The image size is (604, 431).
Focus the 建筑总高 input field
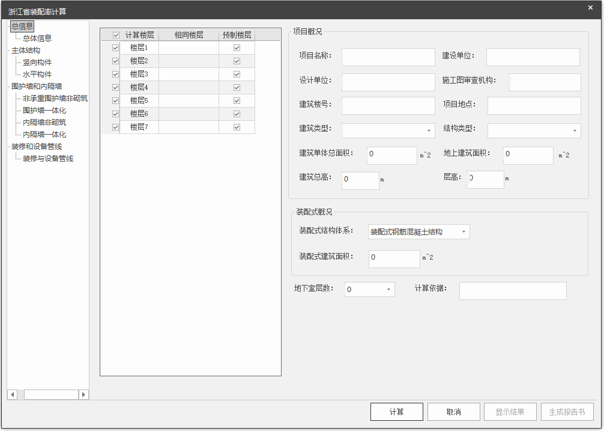pos(361,180)
